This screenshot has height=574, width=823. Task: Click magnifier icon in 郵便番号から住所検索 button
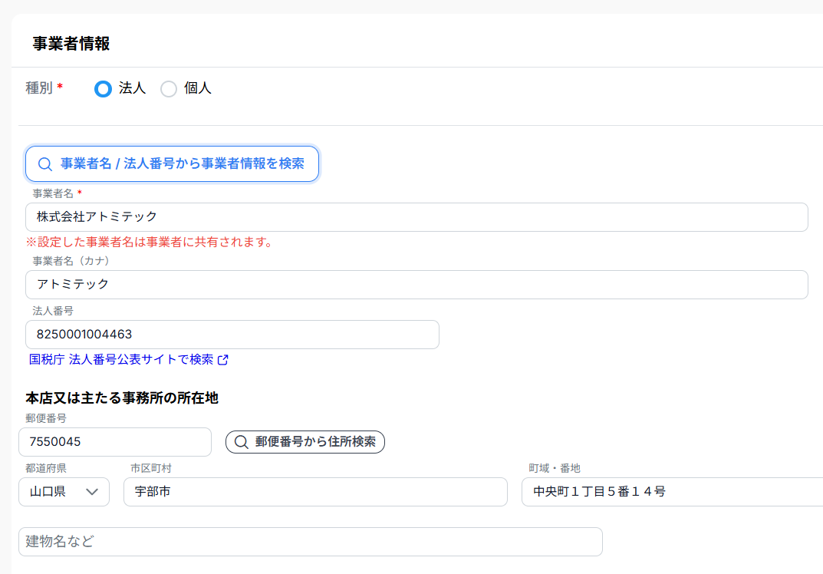pos(242,442)
